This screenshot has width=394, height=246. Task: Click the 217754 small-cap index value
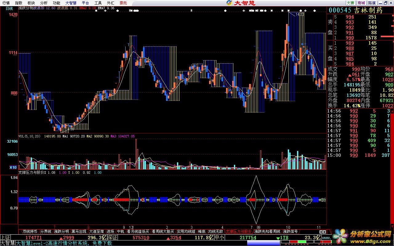click(248, 238)
